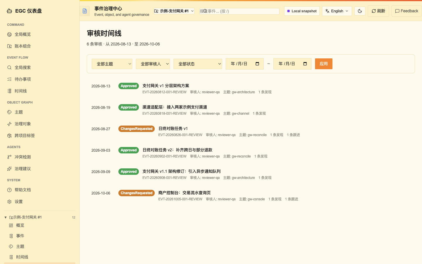Click the start date field
422x264 pixels.
click(245, 64)
